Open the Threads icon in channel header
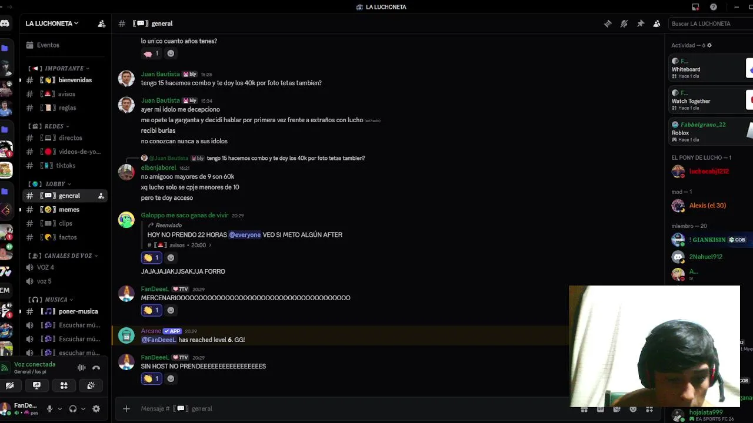This screenshot has height=423, width=753. click(608, 23)
